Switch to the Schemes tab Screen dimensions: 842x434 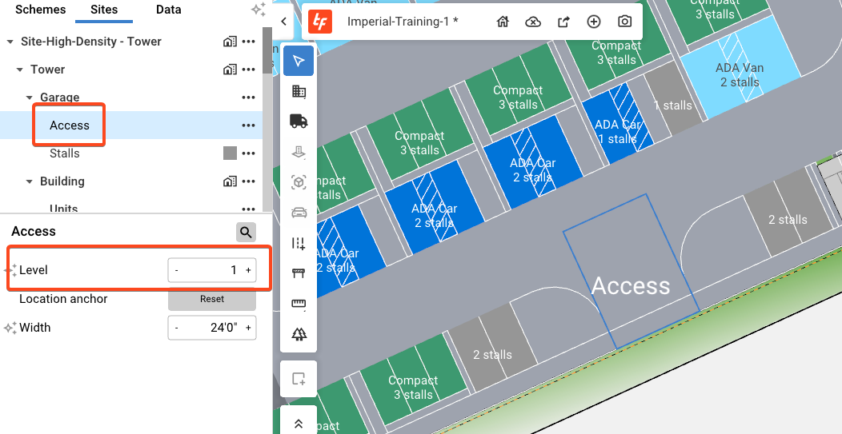41,10
